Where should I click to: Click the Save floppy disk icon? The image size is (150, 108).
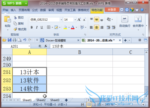pyautogui.click(x=10, y=40)
